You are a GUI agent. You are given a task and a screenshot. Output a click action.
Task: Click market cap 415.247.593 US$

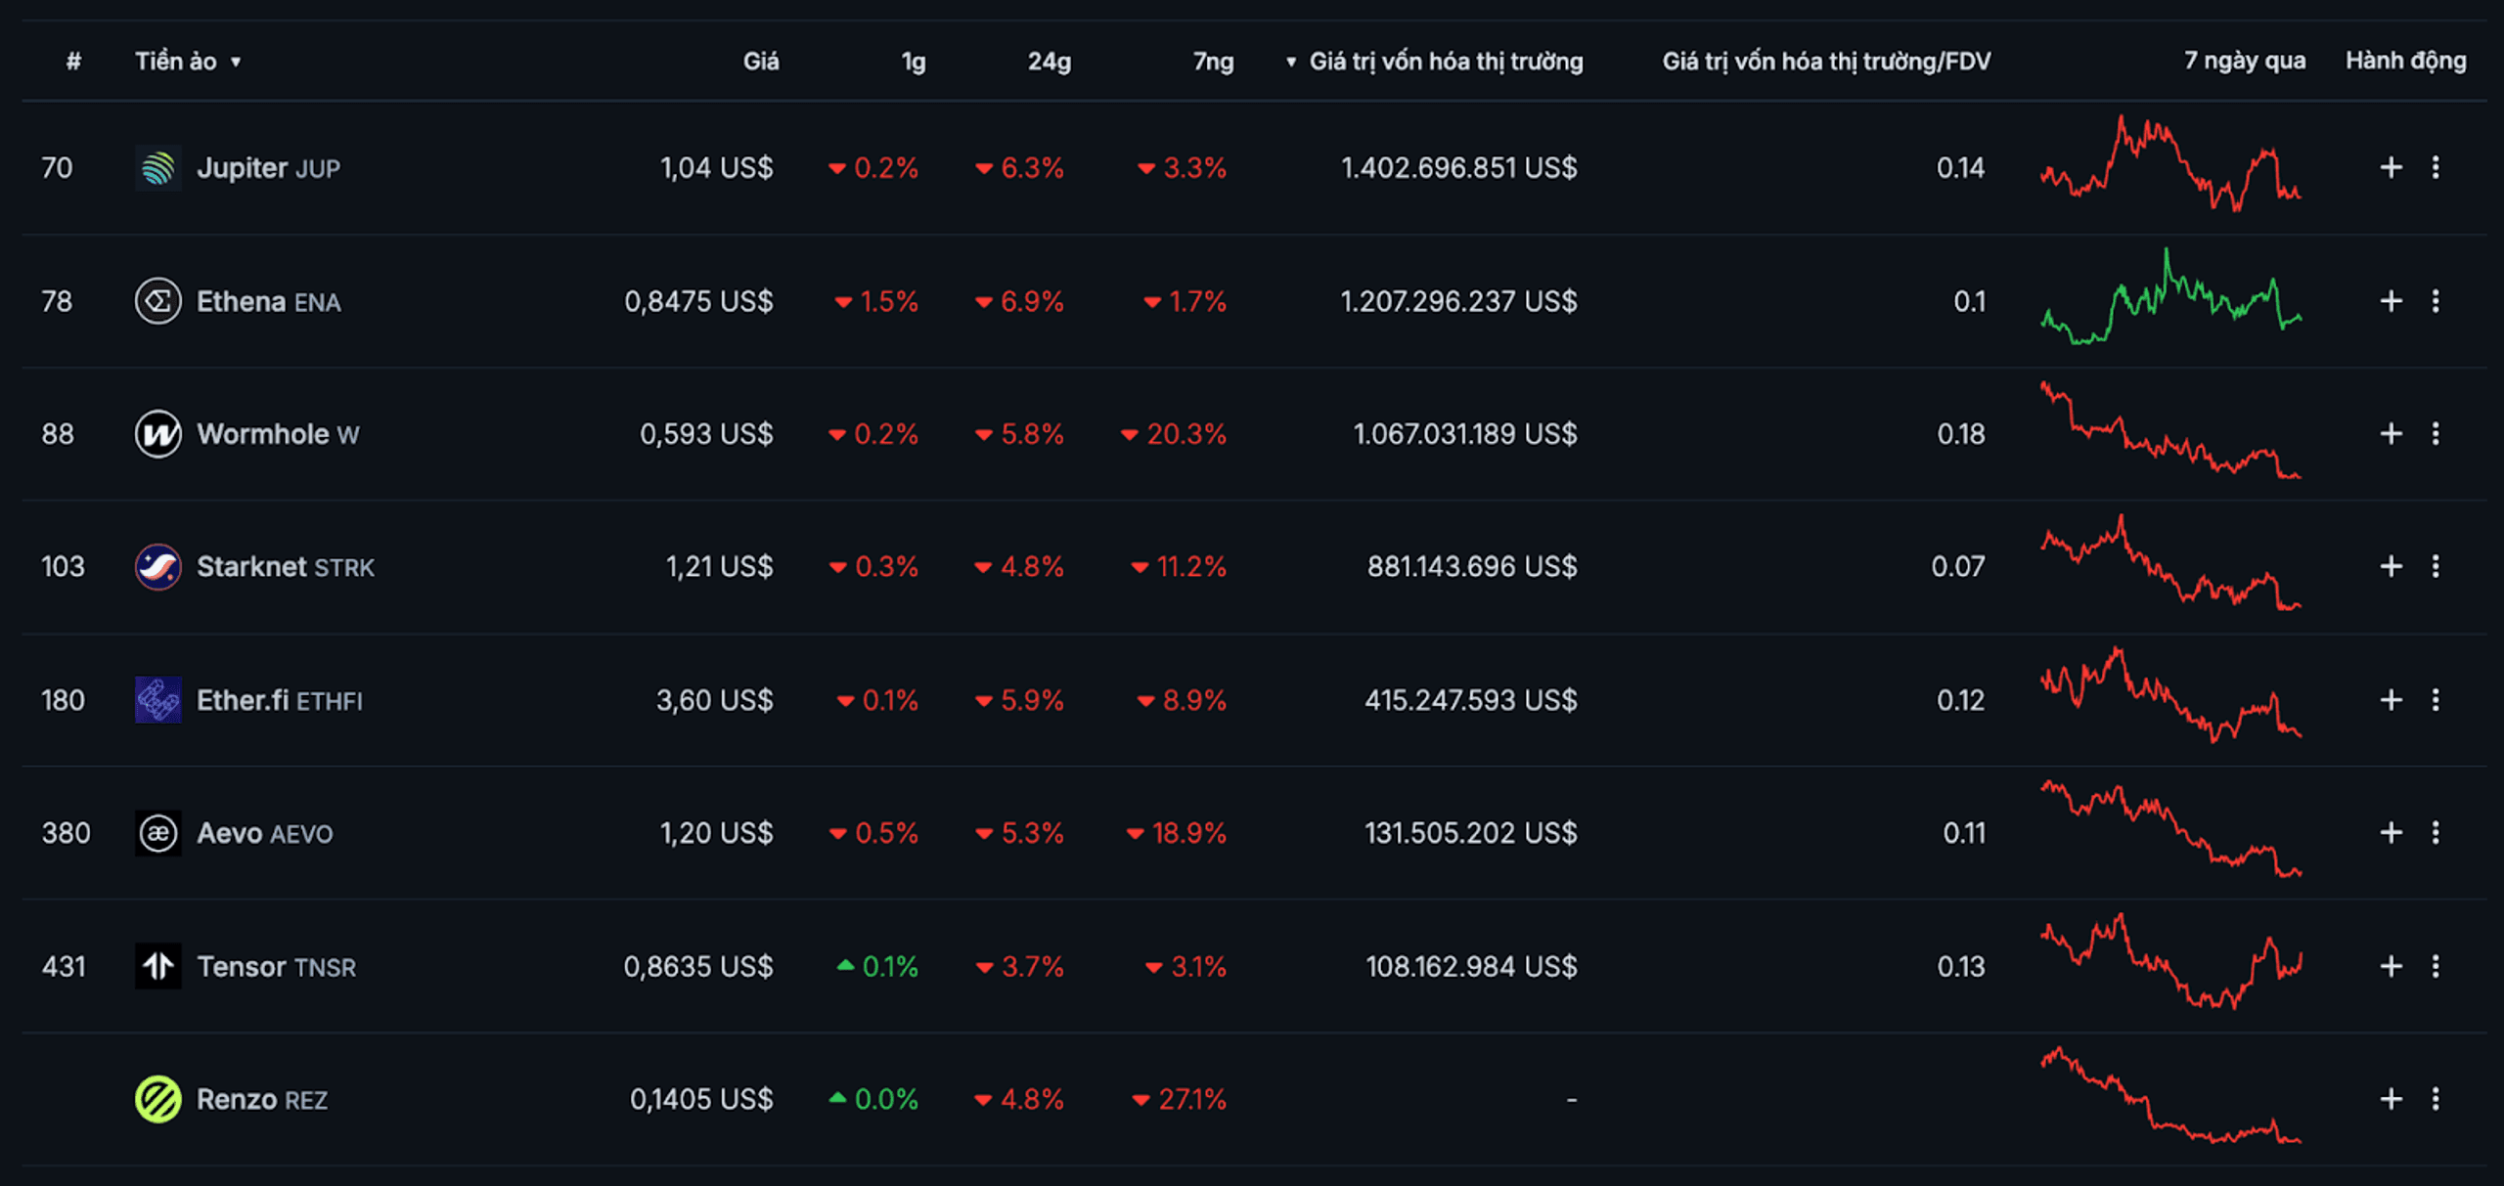[1471, 700]
